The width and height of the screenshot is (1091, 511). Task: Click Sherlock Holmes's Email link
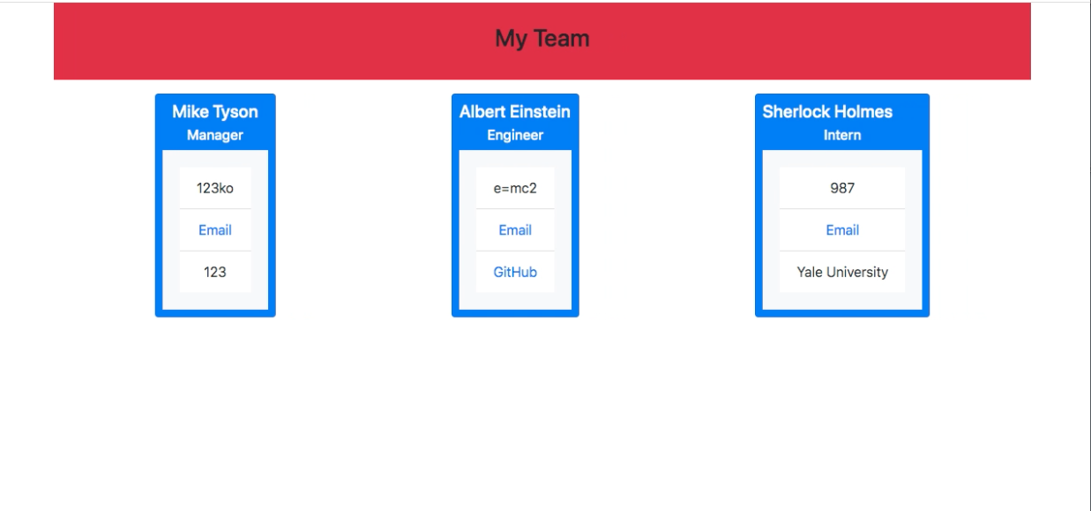[841, 229]
